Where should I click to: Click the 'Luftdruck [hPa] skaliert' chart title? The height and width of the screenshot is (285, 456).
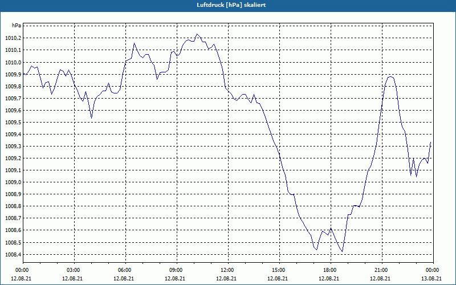click(x=231, y=5)
